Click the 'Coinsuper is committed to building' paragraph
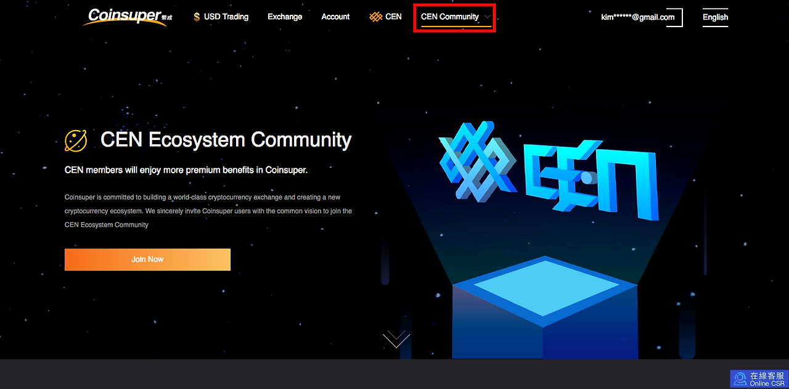 [208, 211]
